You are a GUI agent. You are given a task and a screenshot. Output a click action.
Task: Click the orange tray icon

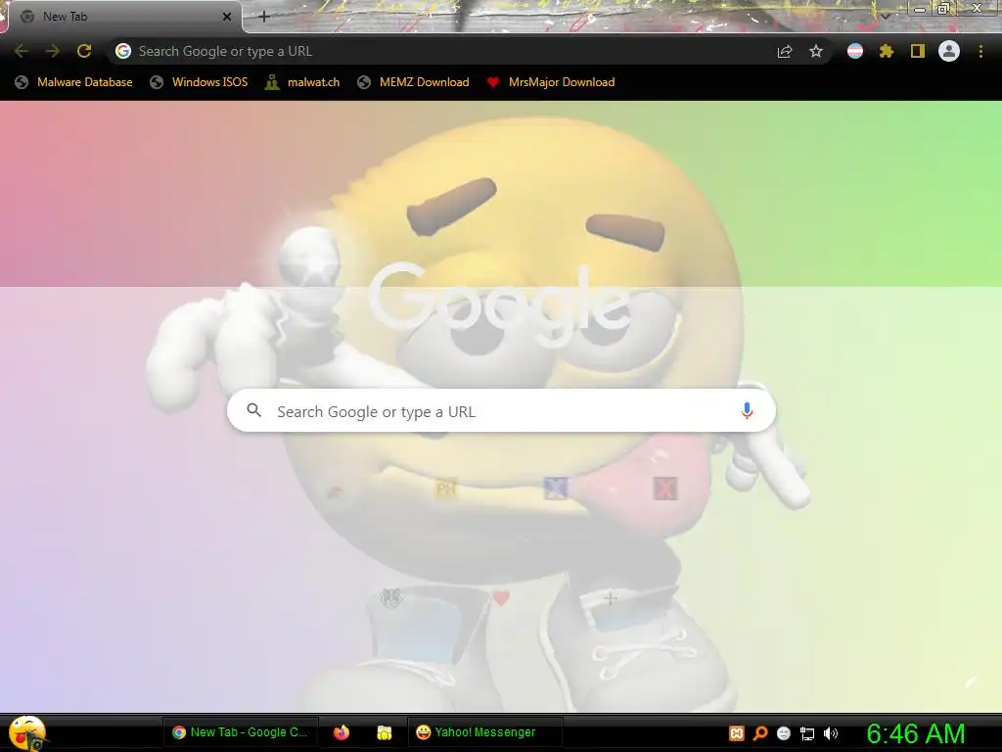tap(737, 733)
